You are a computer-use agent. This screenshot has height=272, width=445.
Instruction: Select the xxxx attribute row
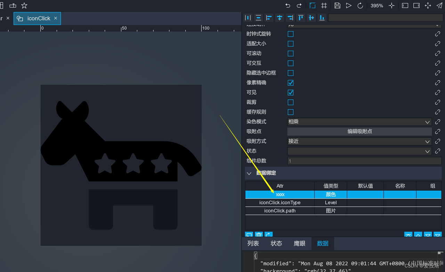tap(343, 195)
